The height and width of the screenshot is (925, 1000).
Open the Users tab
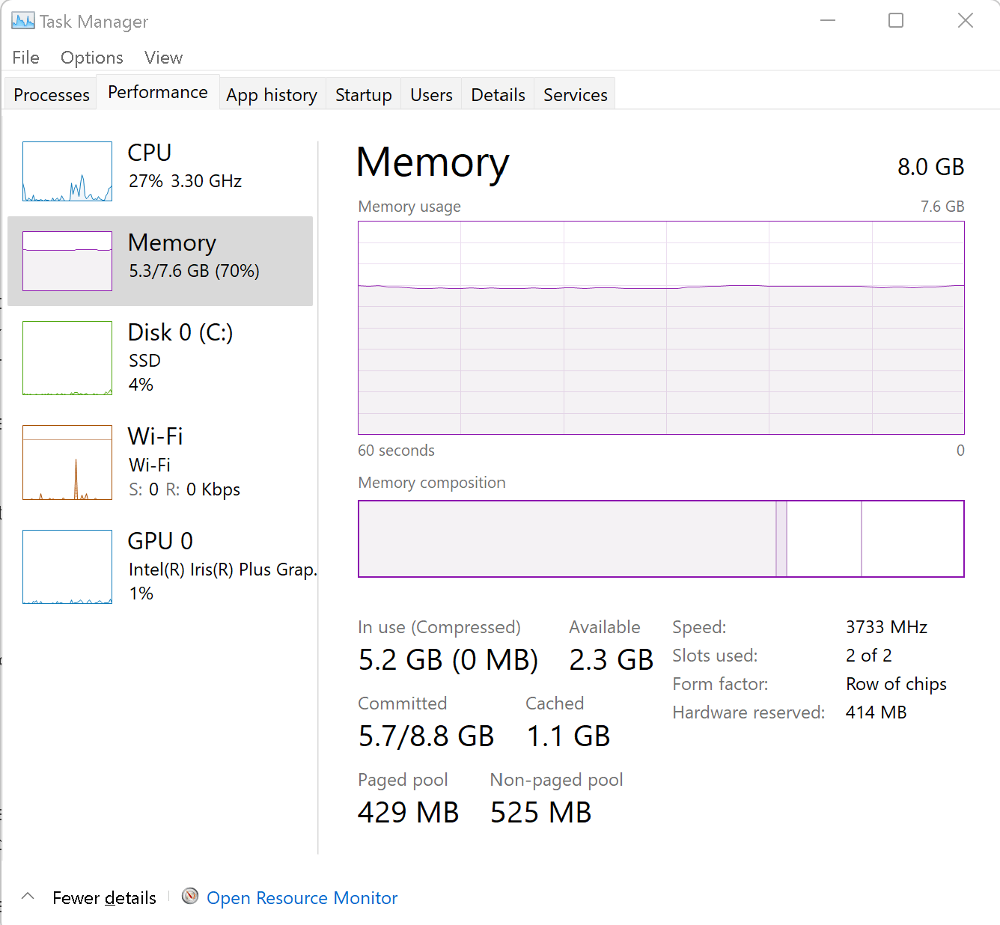click(x=431, y=95)
